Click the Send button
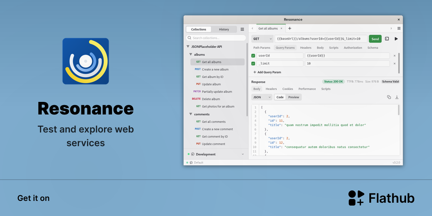 pyautogui.click(x=375, y=39)
